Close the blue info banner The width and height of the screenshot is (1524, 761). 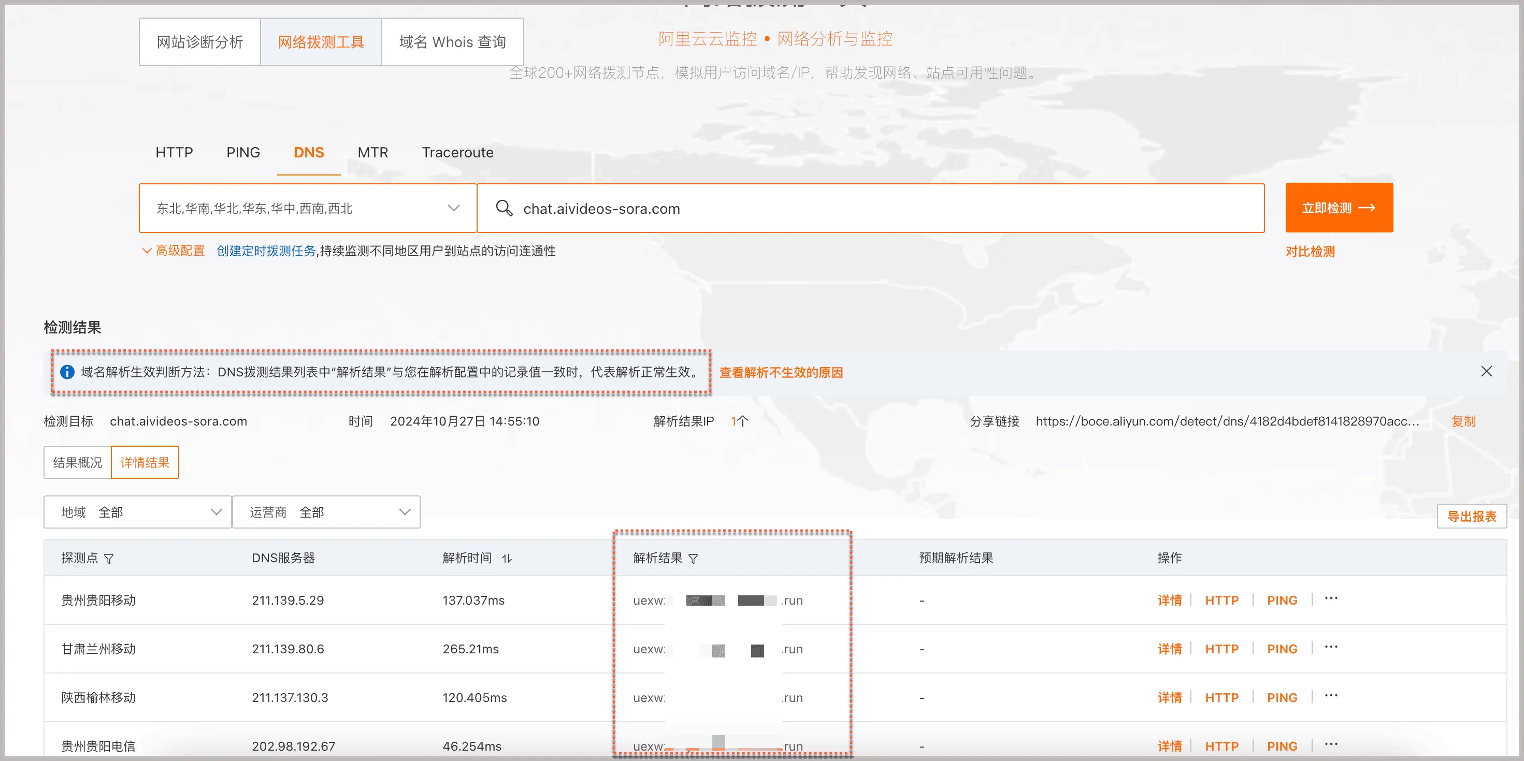[1486, 371]
